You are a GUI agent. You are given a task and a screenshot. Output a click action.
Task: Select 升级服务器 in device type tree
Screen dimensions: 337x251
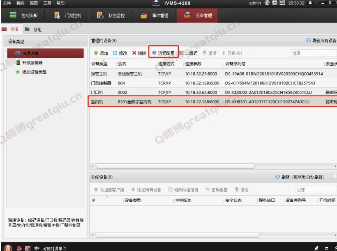(32, 63)
